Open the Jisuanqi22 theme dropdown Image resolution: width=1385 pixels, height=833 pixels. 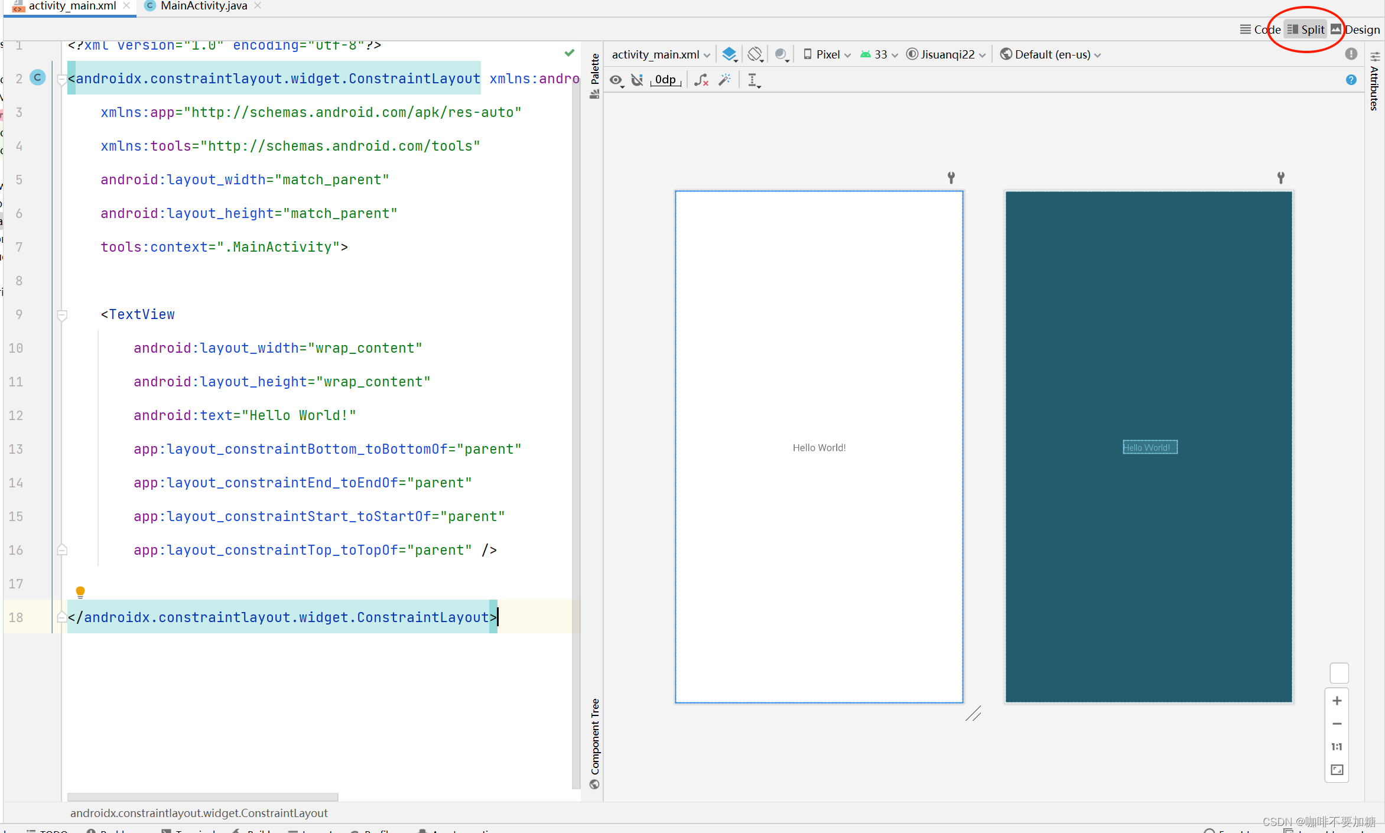tap(946, 54)
